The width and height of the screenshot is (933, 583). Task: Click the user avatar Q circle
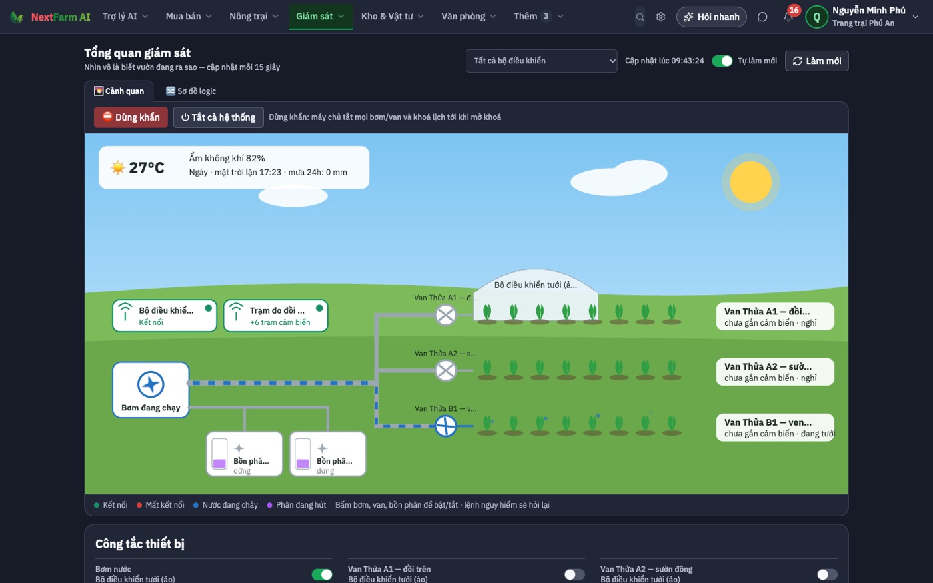click(x=817, y=17)
